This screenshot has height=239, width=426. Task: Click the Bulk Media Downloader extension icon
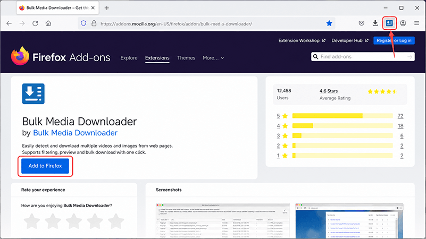(x=33, y=94)
